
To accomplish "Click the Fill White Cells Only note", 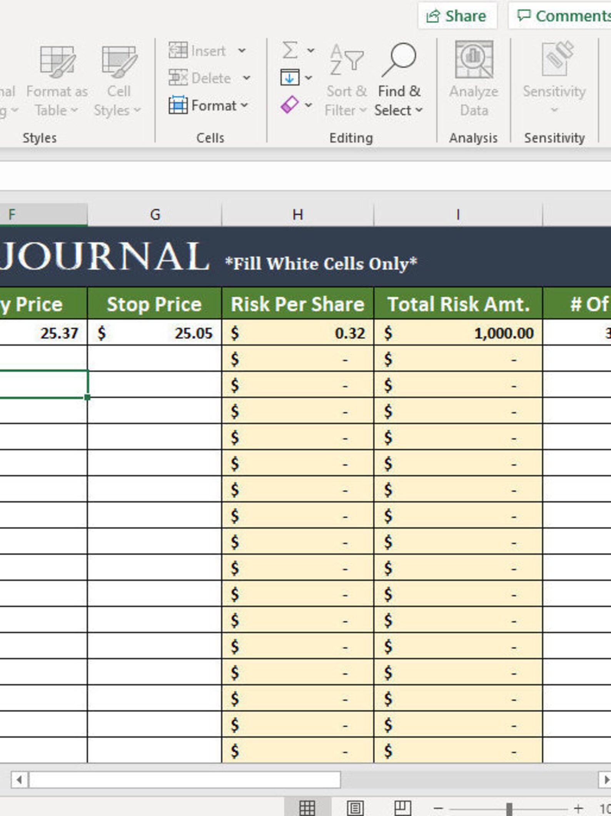I will coord(321,264).
